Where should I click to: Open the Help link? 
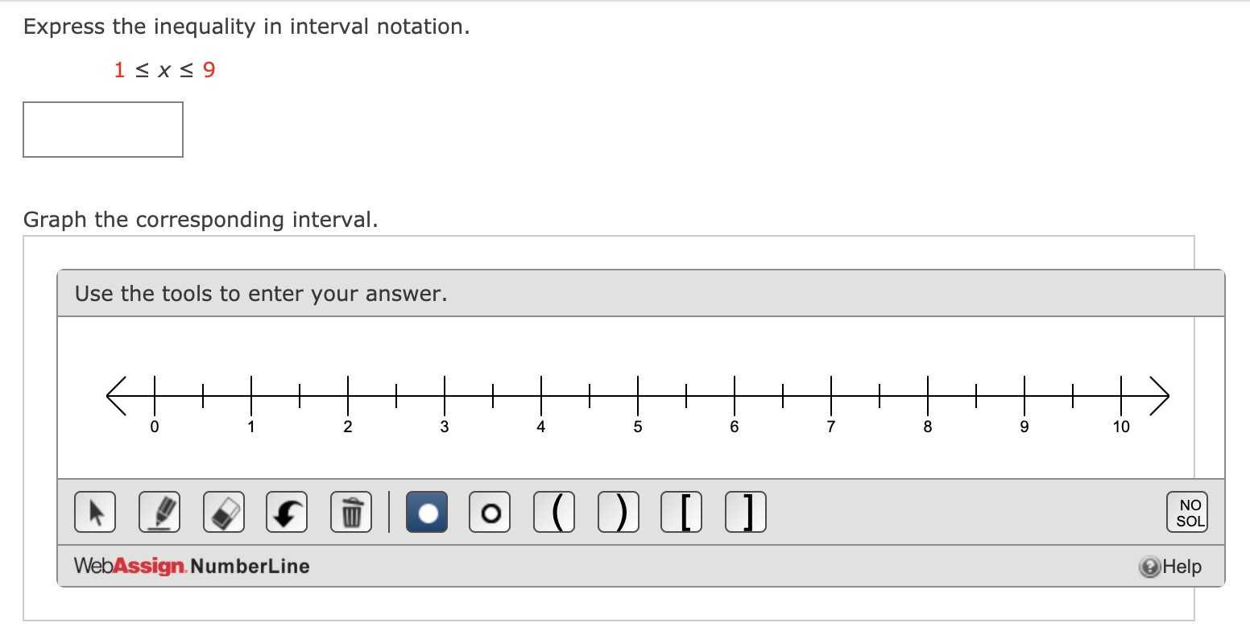[1172, 566]
